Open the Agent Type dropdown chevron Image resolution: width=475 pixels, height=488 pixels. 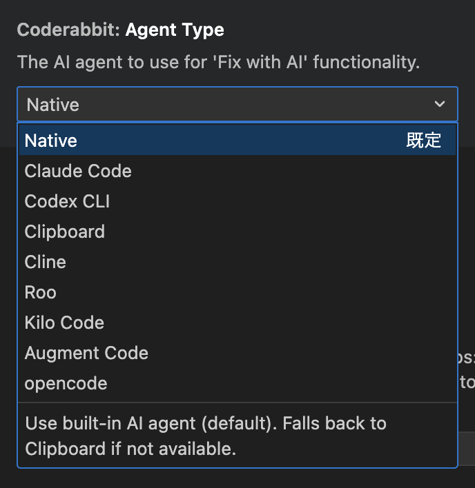(x=440, y=104)
